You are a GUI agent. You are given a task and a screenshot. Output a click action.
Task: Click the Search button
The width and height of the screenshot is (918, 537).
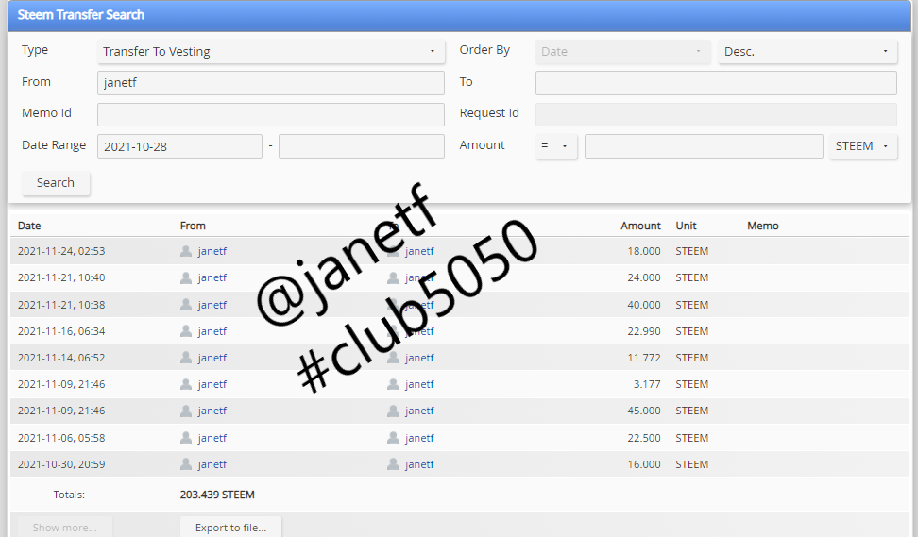tap(56, 183)
